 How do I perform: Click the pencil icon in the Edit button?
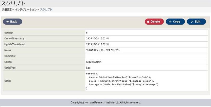[192, 22]
